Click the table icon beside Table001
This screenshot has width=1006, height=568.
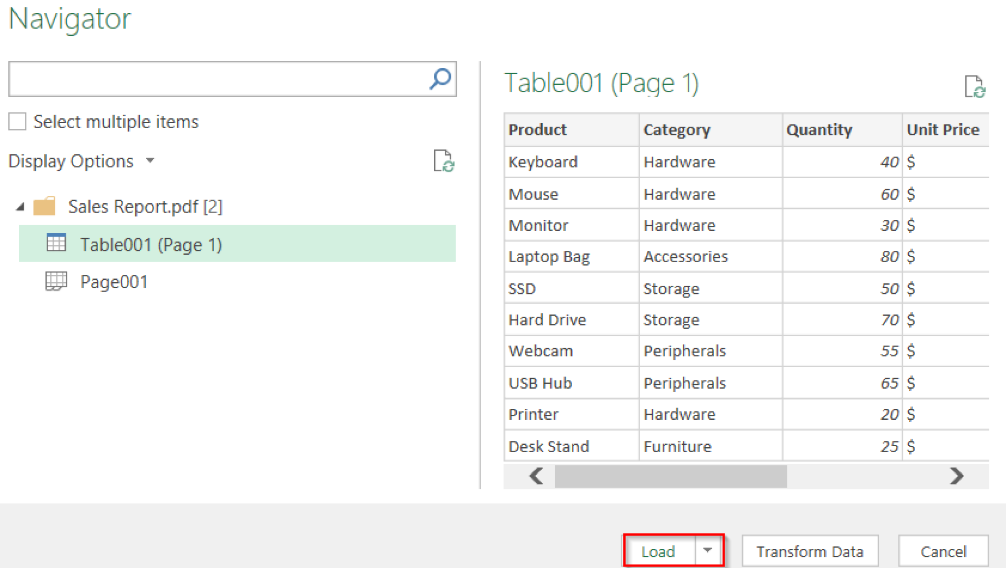(x=56, y=242)
